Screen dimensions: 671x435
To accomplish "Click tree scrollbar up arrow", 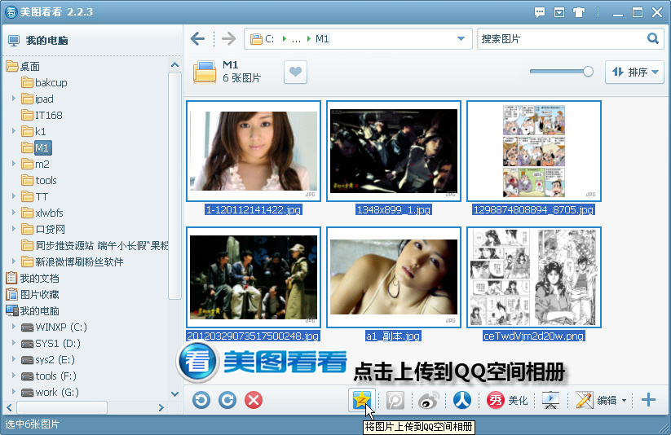I will pyautogui.click(x=174, y=65).
